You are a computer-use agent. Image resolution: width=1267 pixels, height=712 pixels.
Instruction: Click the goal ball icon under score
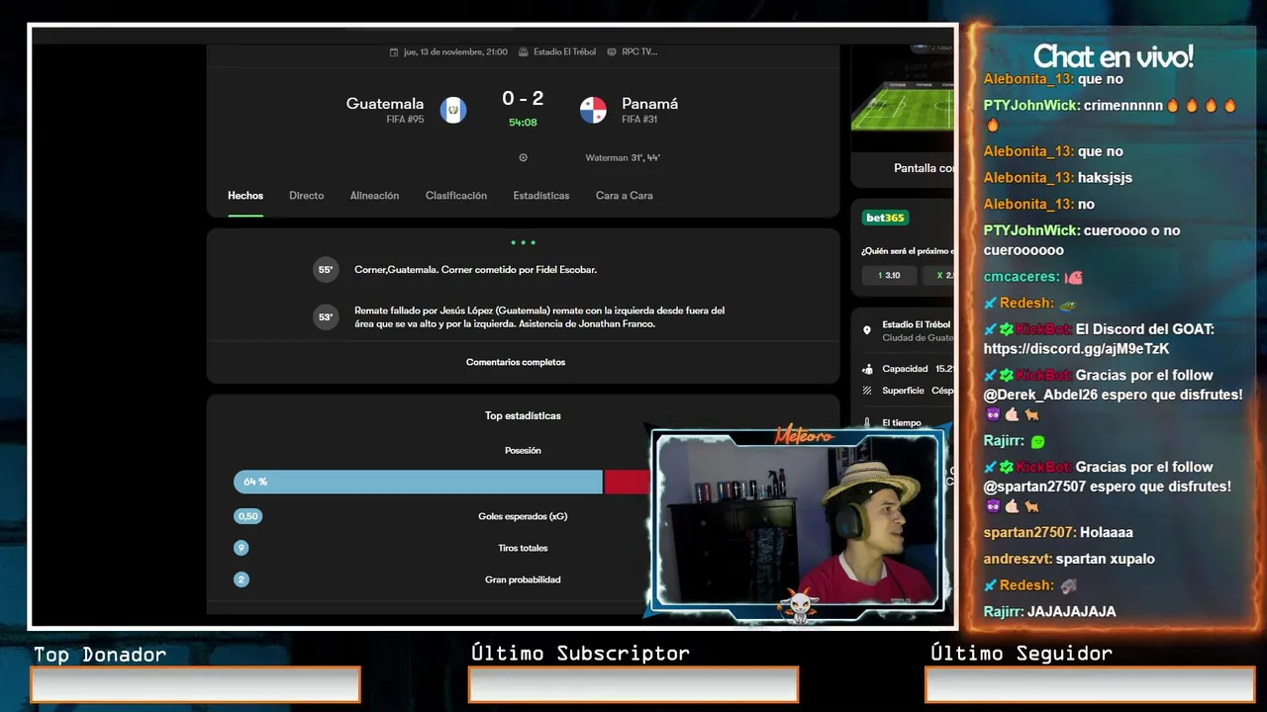click(523, 157)
